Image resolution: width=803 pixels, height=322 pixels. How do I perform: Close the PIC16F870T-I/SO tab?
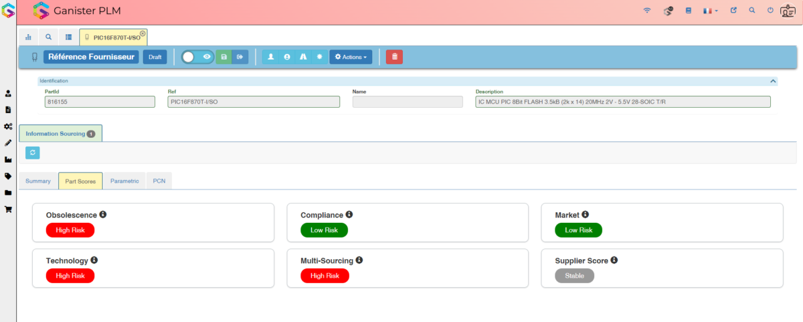pos(143,33)
